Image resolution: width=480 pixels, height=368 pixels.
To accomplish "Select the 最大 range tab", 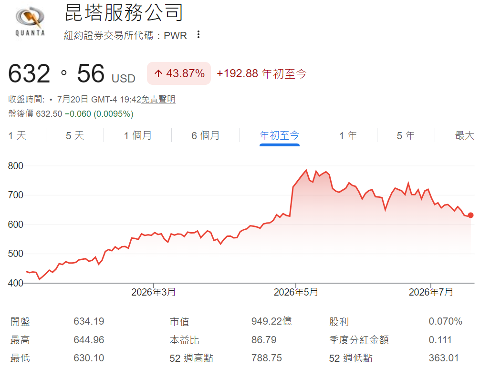I will coord(464,135).
